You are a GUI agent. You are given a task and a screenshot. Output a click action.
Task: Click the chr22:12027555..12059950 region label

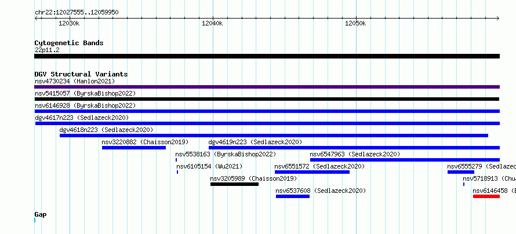(x=77, y=13)
